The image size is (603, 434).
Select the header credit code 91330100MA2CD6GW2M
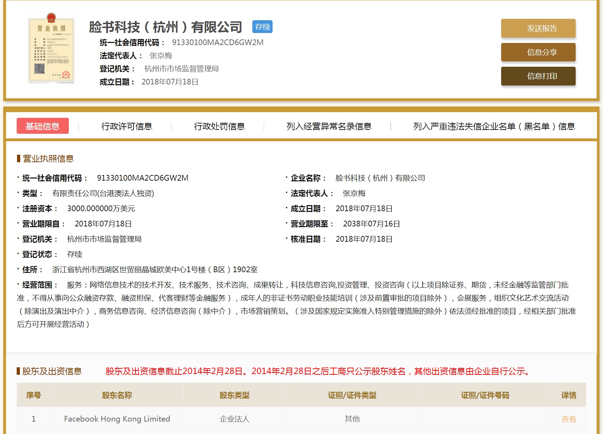click(x=218, y=43)
